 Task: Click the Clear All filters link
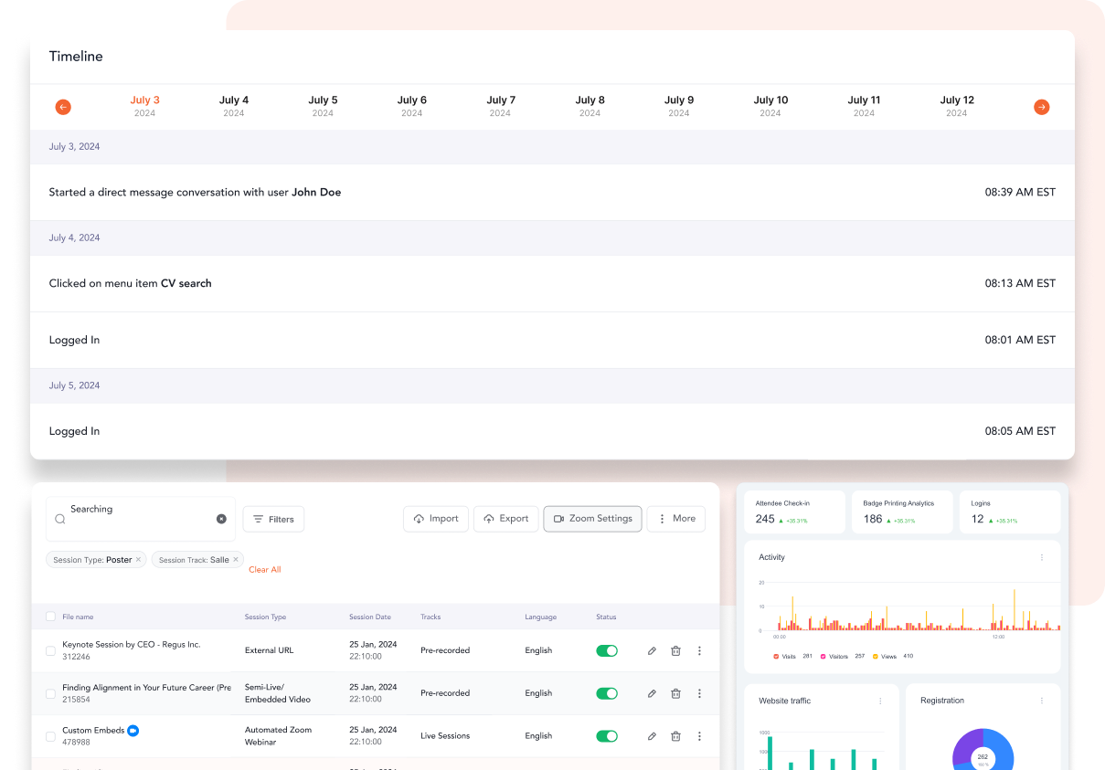point(264,570)
